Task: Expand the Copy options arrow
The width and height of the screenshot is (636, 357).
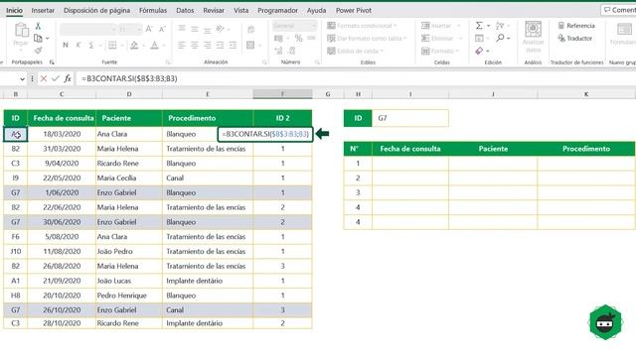Action: click(48, 39)
